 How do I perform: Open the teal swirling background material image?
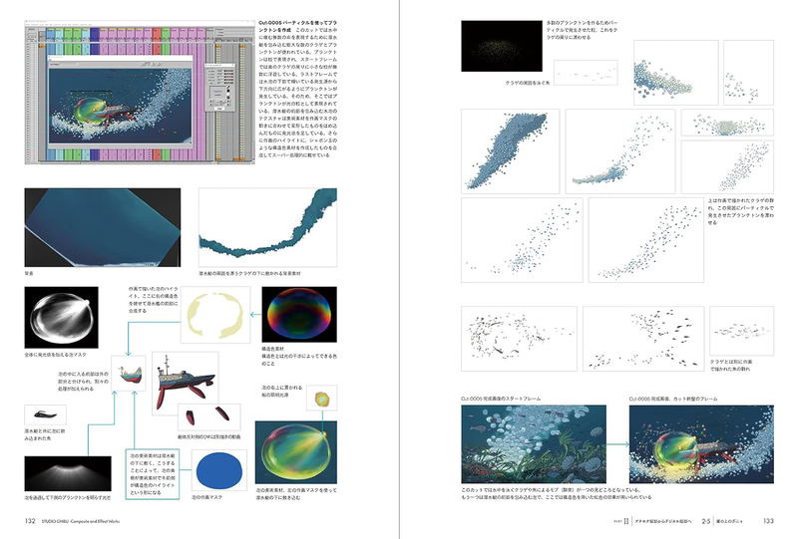pos(267,227)
